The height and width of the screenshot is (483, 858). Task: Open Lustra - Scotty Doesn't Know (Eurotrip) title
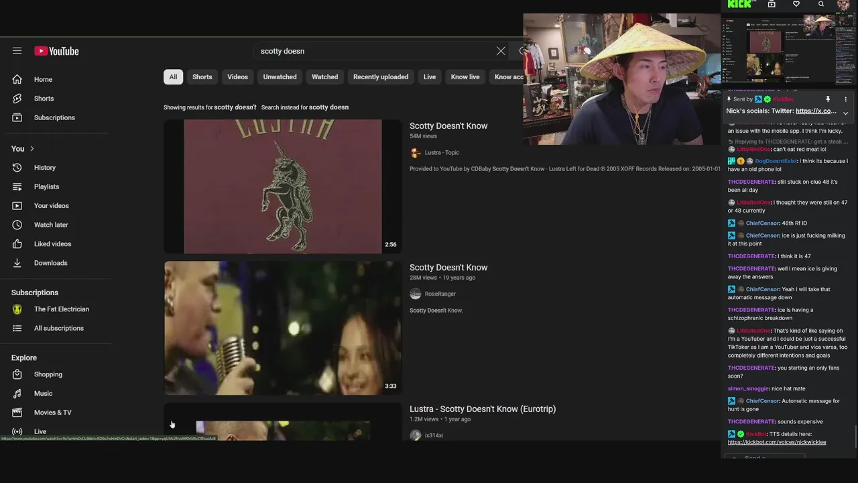pyautogui.click(x=483, y=409)
